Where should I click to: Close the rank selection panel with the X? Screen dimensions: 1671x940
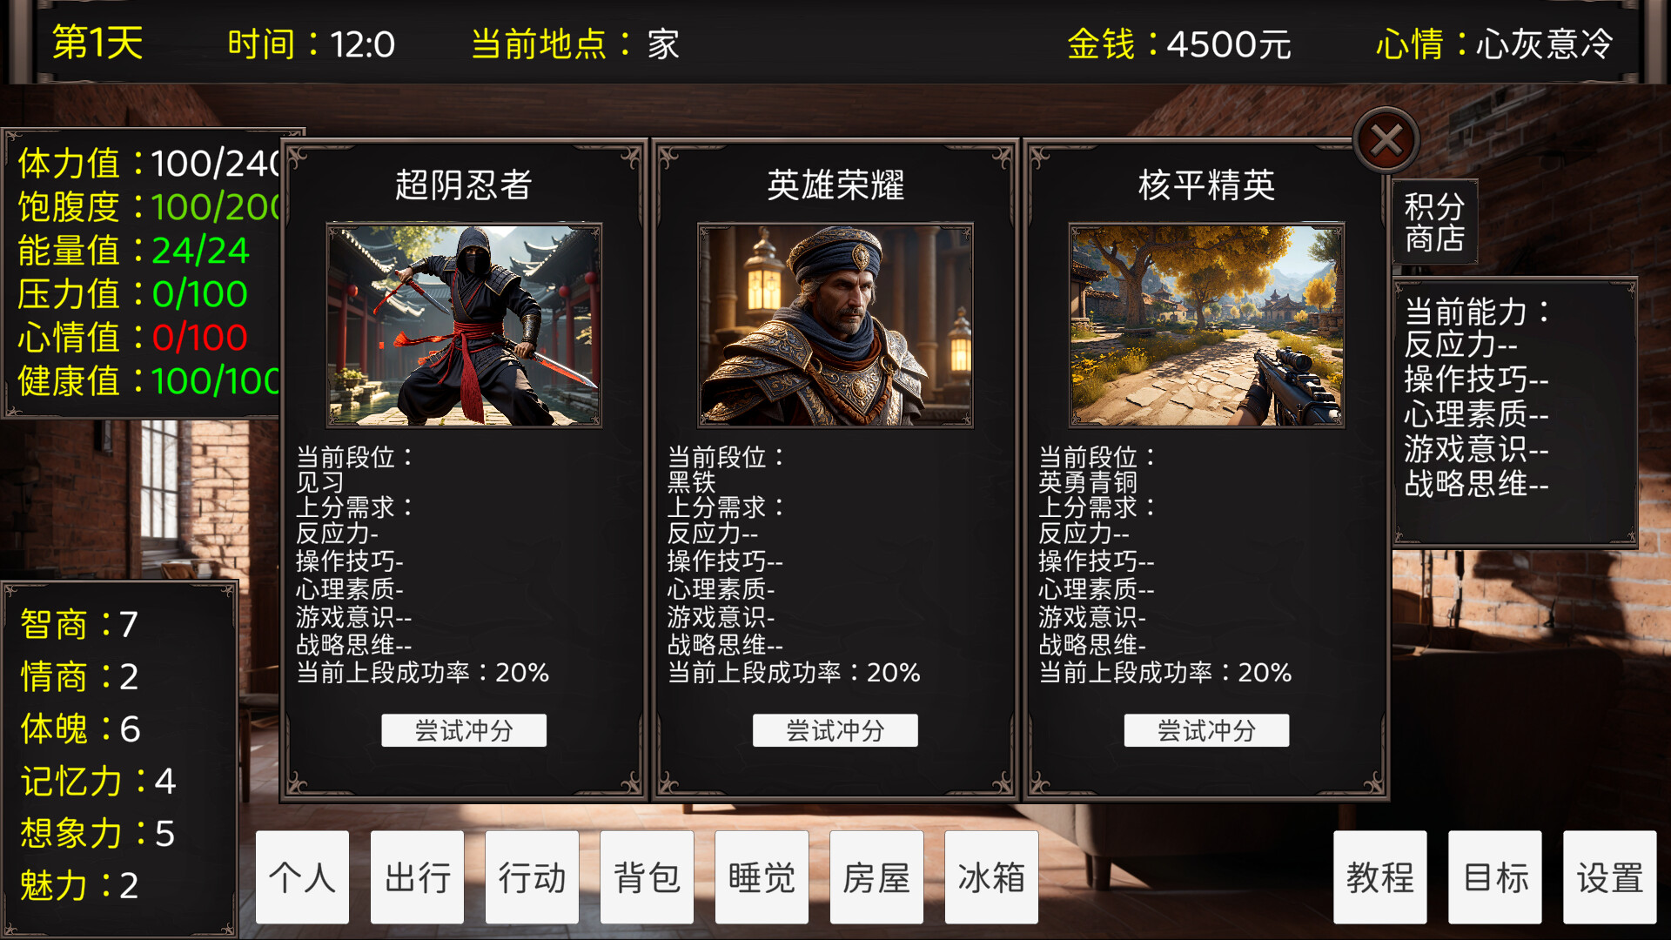point(1386,140)
